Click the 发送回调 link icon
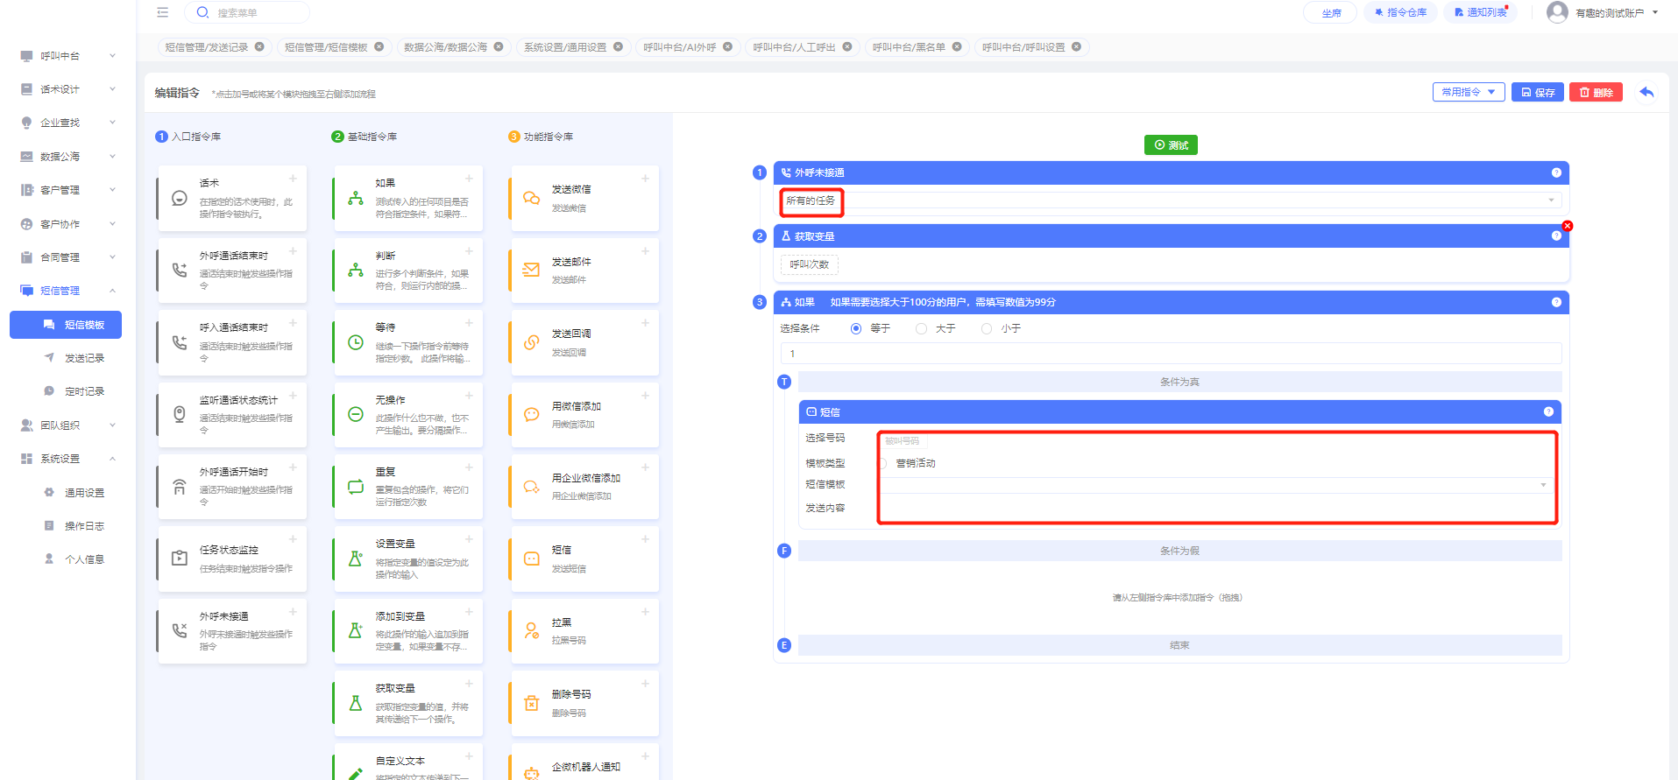This screenshot has width=1678, height=780. (532, 342)
